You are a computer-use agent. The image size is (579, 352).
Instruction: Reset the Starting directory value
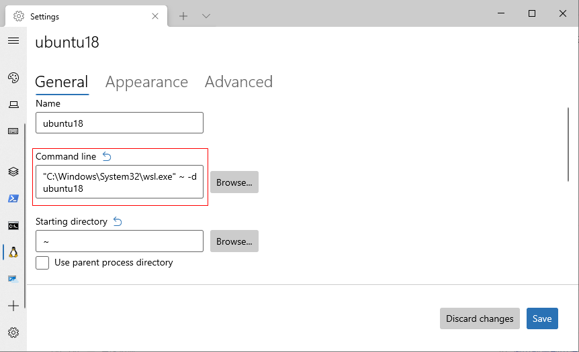[x=118, y=221]
